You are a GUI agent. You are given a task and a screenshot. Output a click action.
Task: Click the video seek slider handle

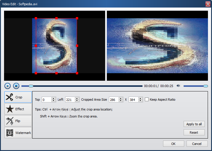click(x=31, y=86)
